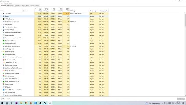
Task: Switch to the Users tab
Action: point(28,6)
